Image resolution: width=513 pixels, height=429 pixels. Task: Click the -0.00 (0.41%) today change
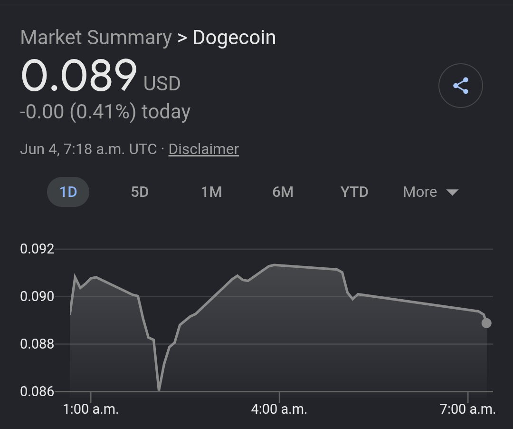tap(105, 112)
